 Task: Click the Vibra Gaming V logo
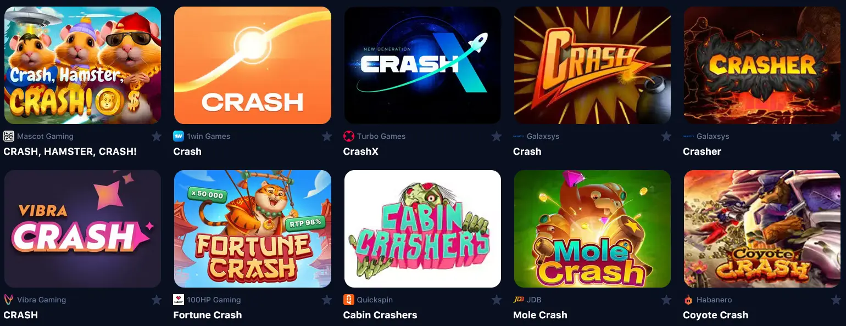click(x=9, y=300)
